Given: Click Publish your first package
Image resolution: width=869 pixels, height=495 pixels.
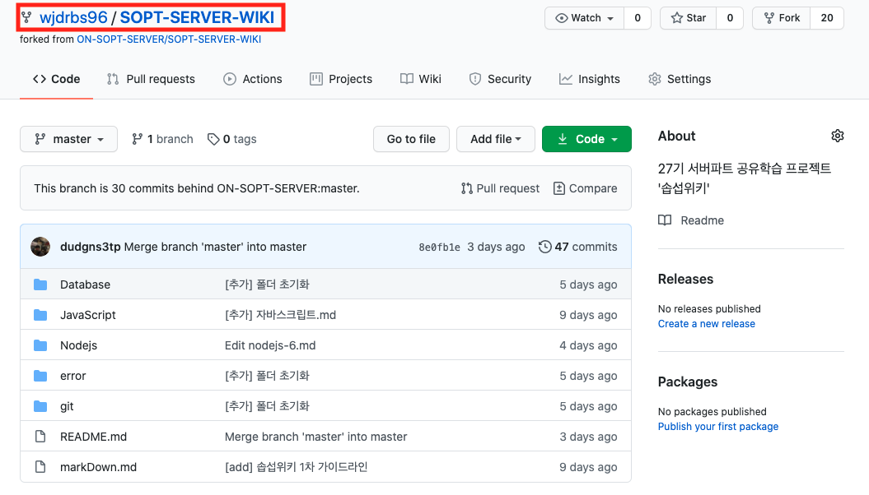Looking at the screenshot, I should point(718,427).
